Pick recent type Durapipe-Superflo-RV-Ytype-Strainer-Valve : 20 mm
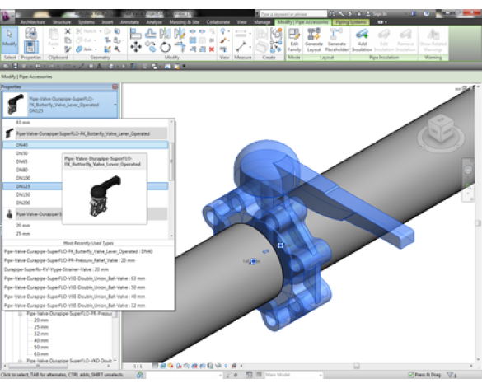Screen dimensions: 482x388 coord(56,269)
